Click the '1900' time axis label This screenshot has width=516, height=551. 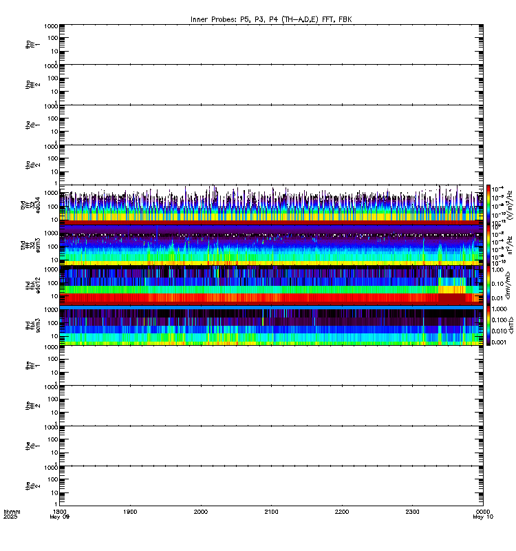point(130,512)
